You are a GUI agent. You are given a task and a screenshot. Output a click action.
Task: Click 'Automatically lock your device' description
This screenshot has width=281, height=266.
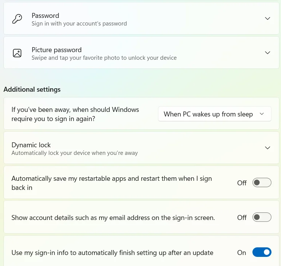(x=75, y=153)
